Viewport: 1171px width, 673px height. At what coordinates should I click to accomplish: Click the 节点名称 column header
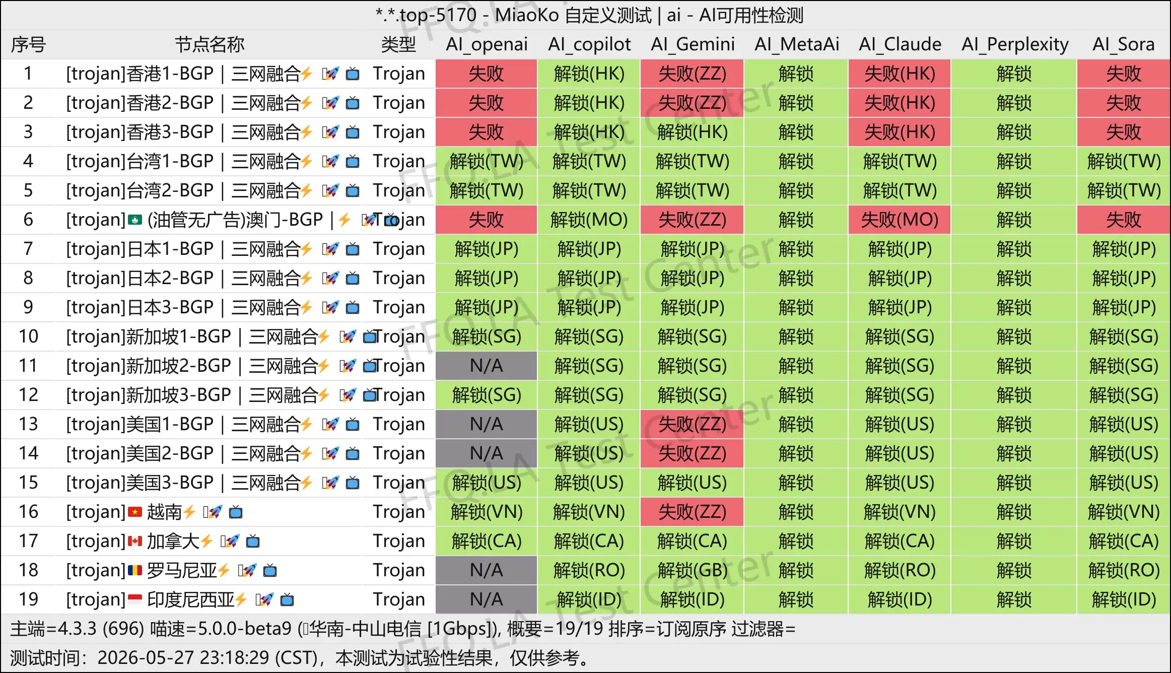[210, 45]
